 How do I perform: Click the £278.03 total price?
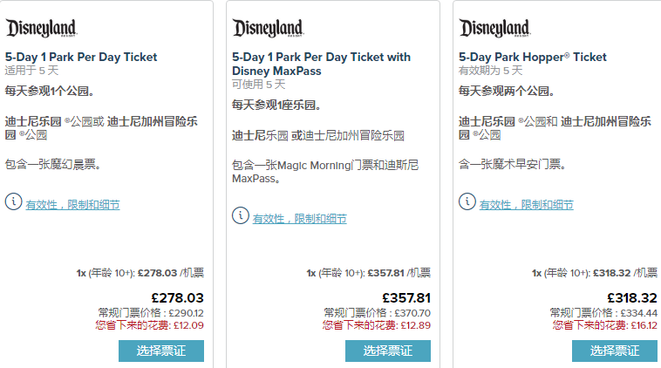tap(177, 297)
